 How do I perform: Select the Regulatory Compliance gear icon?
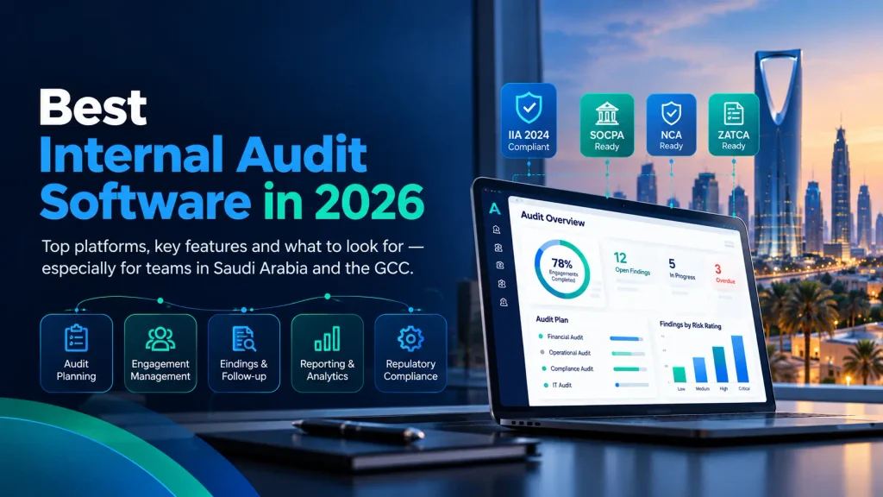(410, 338)
